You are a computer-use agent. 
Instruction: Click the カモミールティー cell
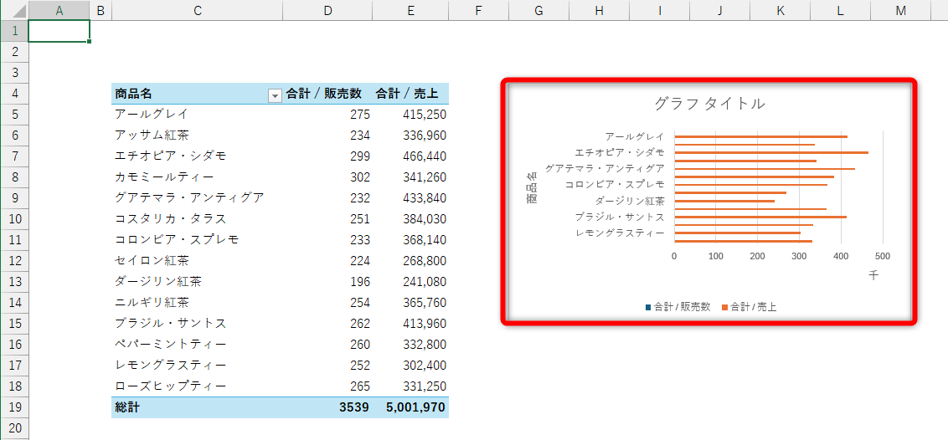pos(198,177)
